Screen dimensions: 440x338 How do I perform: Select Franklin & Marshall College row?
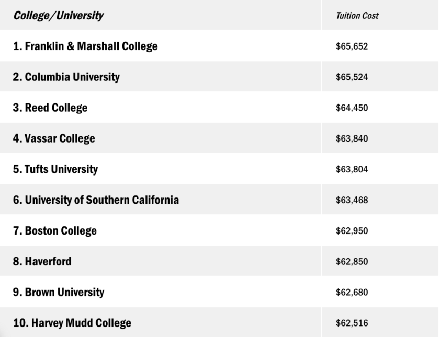click(85, 46)
